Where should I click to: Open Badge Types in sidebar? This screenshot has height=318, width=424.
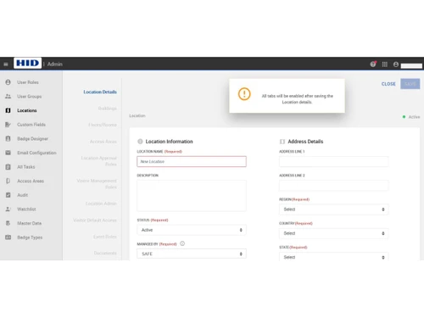point(30,237)
